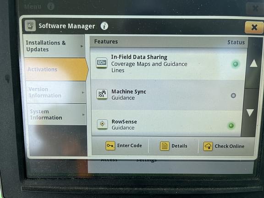
Task: Click RowSense green status indicator
Action: pyautogui.click(x=231, y=126)
